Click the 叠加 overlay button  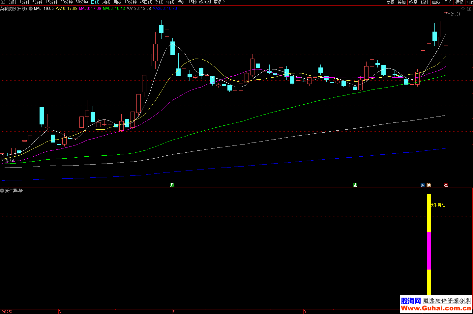pos(402,2)
